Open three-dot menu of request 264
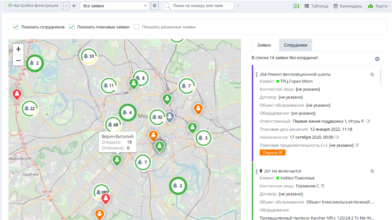Image resolution: width=392 pixels, height=220 pixels. (x=256, y=75)
